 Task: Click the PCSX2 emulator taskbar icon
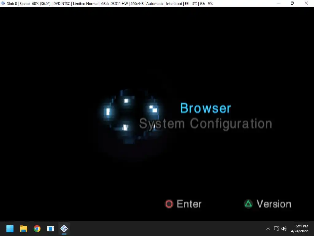pos(64,229)
